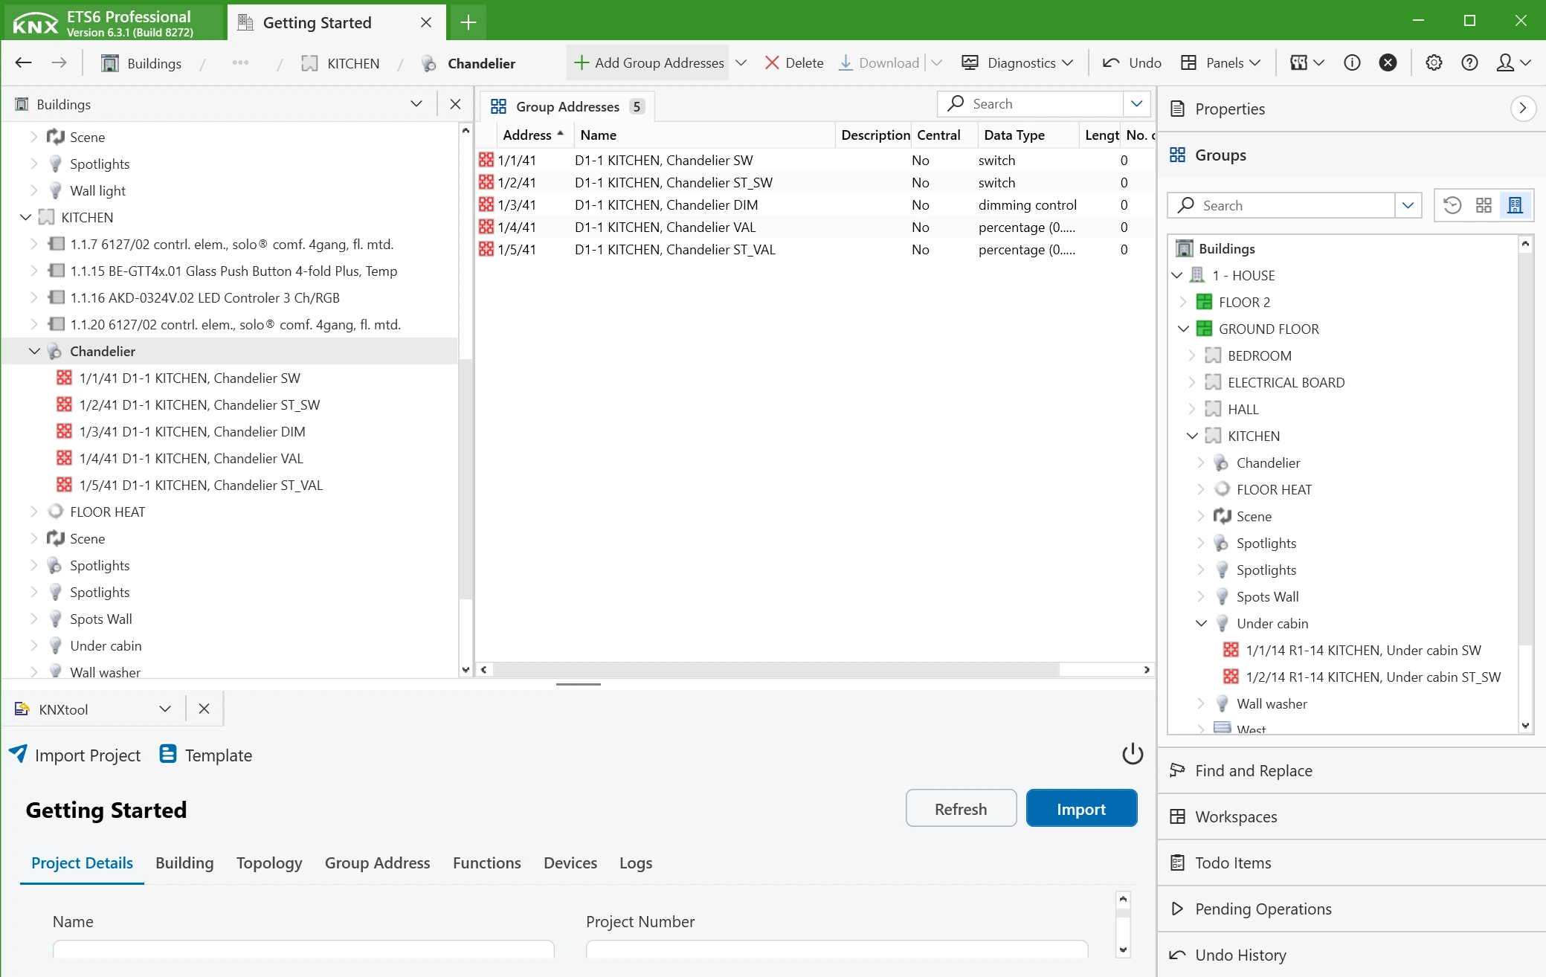1546x977 pixels.
Task: Click the Group Addresses search field
Action: (1030, 103)
